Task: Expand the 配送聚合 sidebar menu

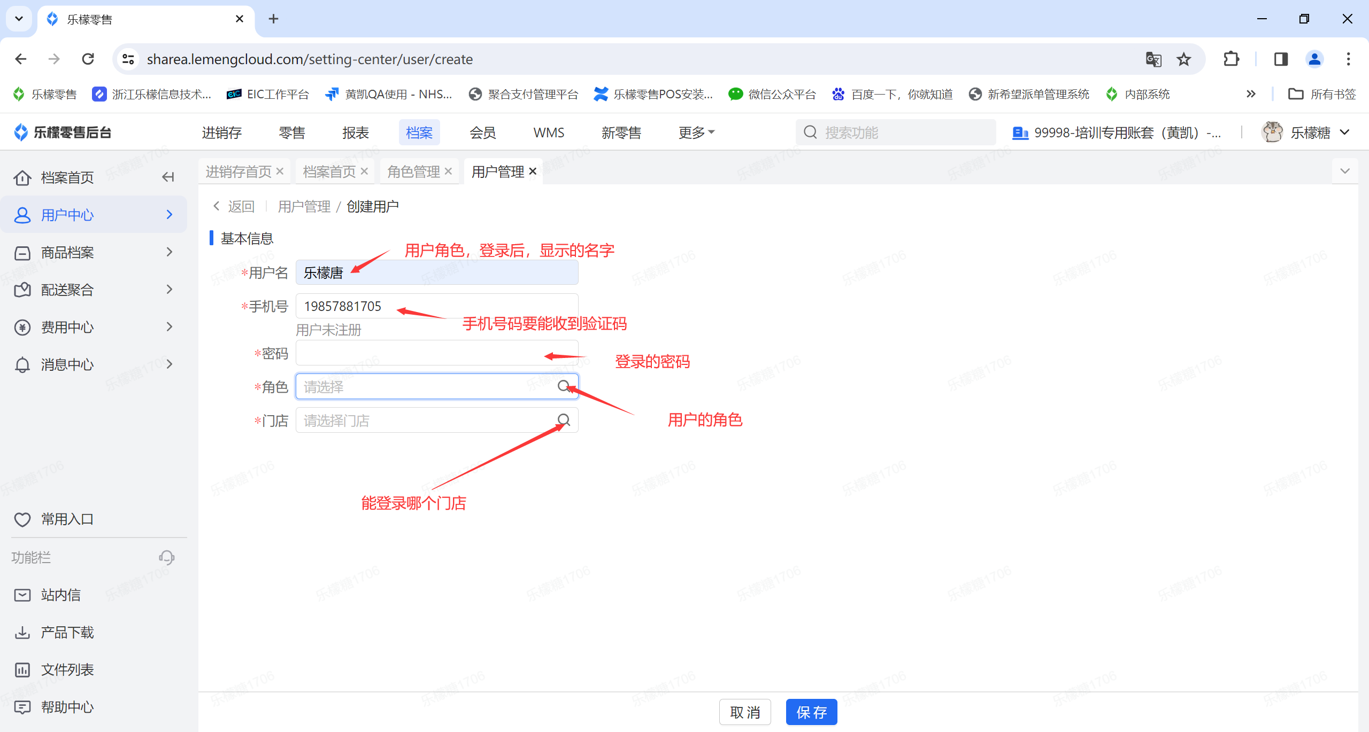Action: pyautogui.click(x=94, y=289)
